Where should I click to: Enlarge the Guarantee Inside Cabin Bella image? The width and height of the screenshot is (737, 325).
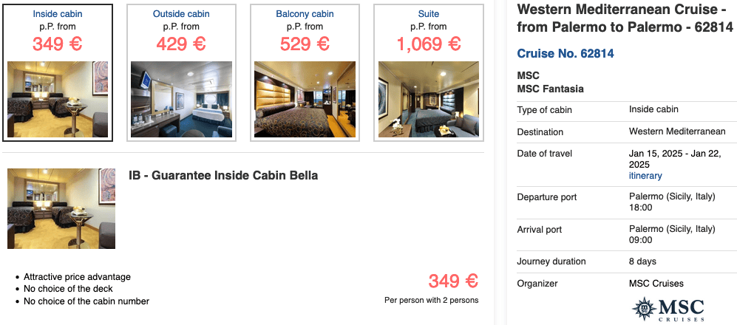click(61, 208)
